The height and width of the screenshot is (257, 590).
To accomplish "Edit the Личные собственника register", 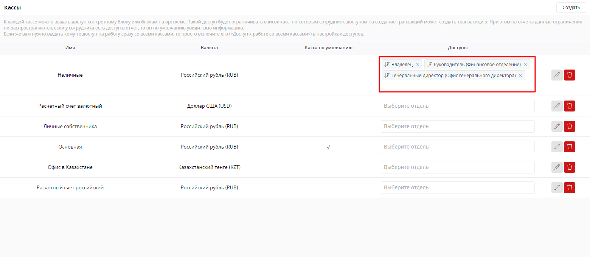I will tap(557, 127).
